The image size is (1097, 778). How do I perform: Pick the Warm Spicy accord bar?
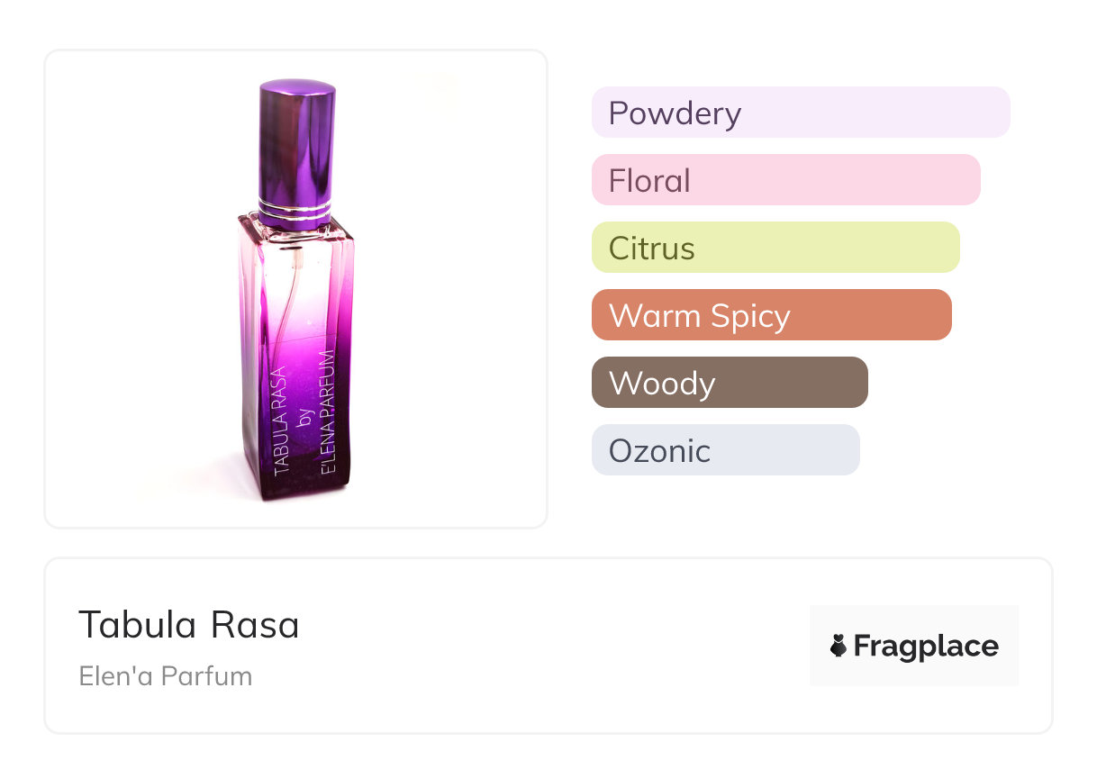pos(771,315)
